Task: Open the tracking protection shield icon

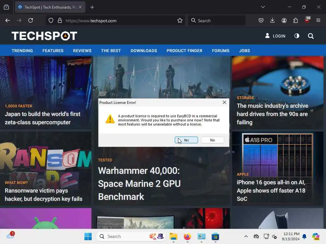Action: [51, 21]
